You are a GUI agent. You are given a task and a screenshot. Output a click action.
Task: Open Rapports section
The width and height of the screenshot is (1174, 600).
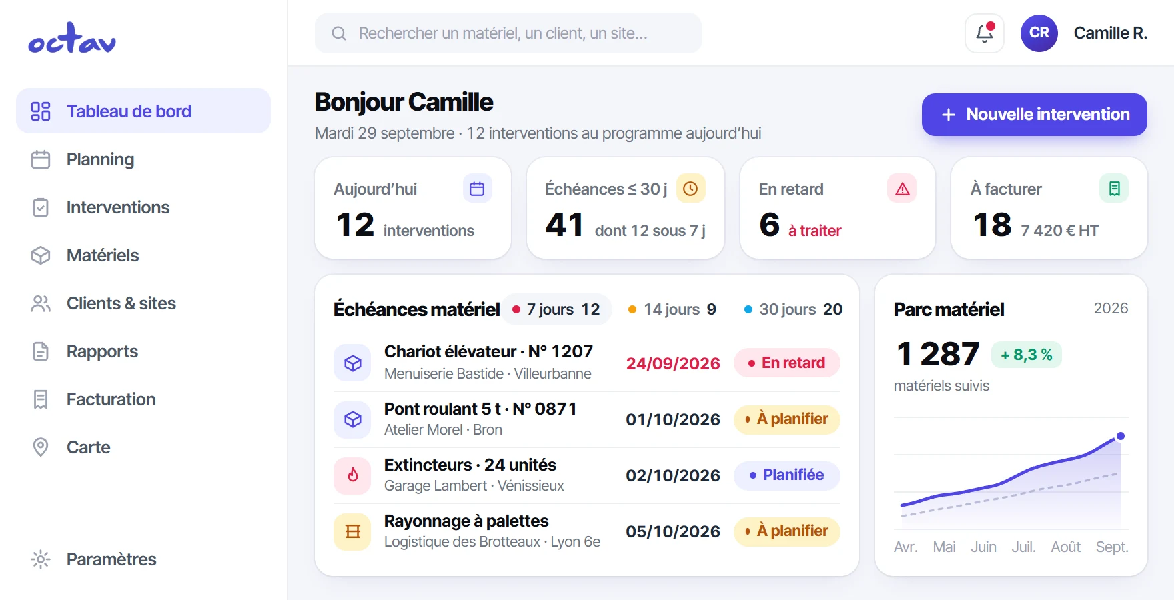[x=143, y=351]
